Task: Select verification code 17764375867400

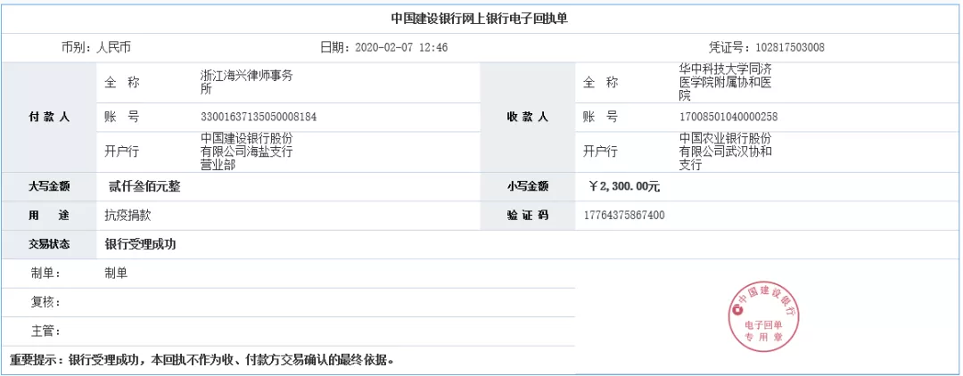Action: (623, 216)
